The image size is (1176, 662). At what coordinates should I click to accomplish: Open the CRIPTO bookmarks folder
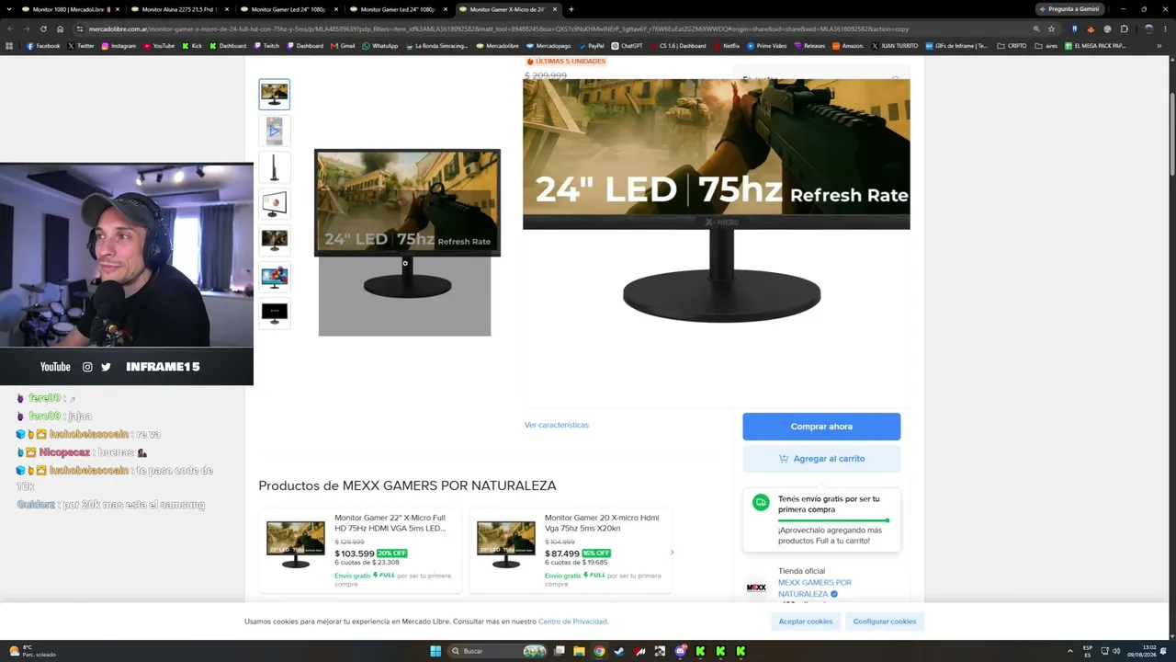(1012, 46)
